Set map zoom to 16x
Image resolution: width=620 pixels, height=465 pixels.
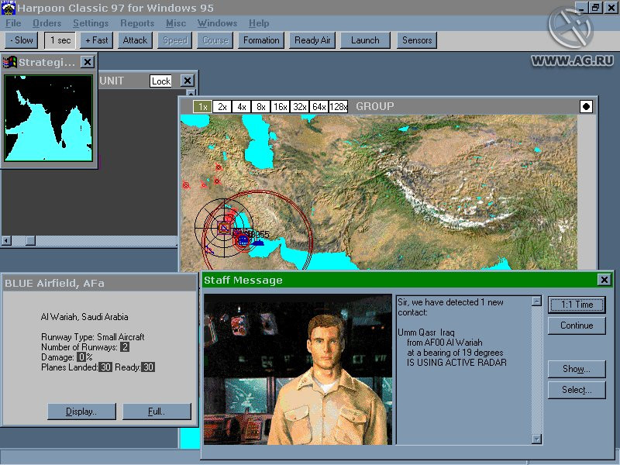[x=281, y=107]
